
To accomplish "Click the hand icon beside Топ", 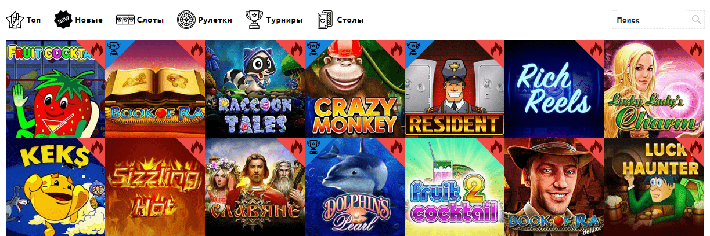I will coord(15,20).
